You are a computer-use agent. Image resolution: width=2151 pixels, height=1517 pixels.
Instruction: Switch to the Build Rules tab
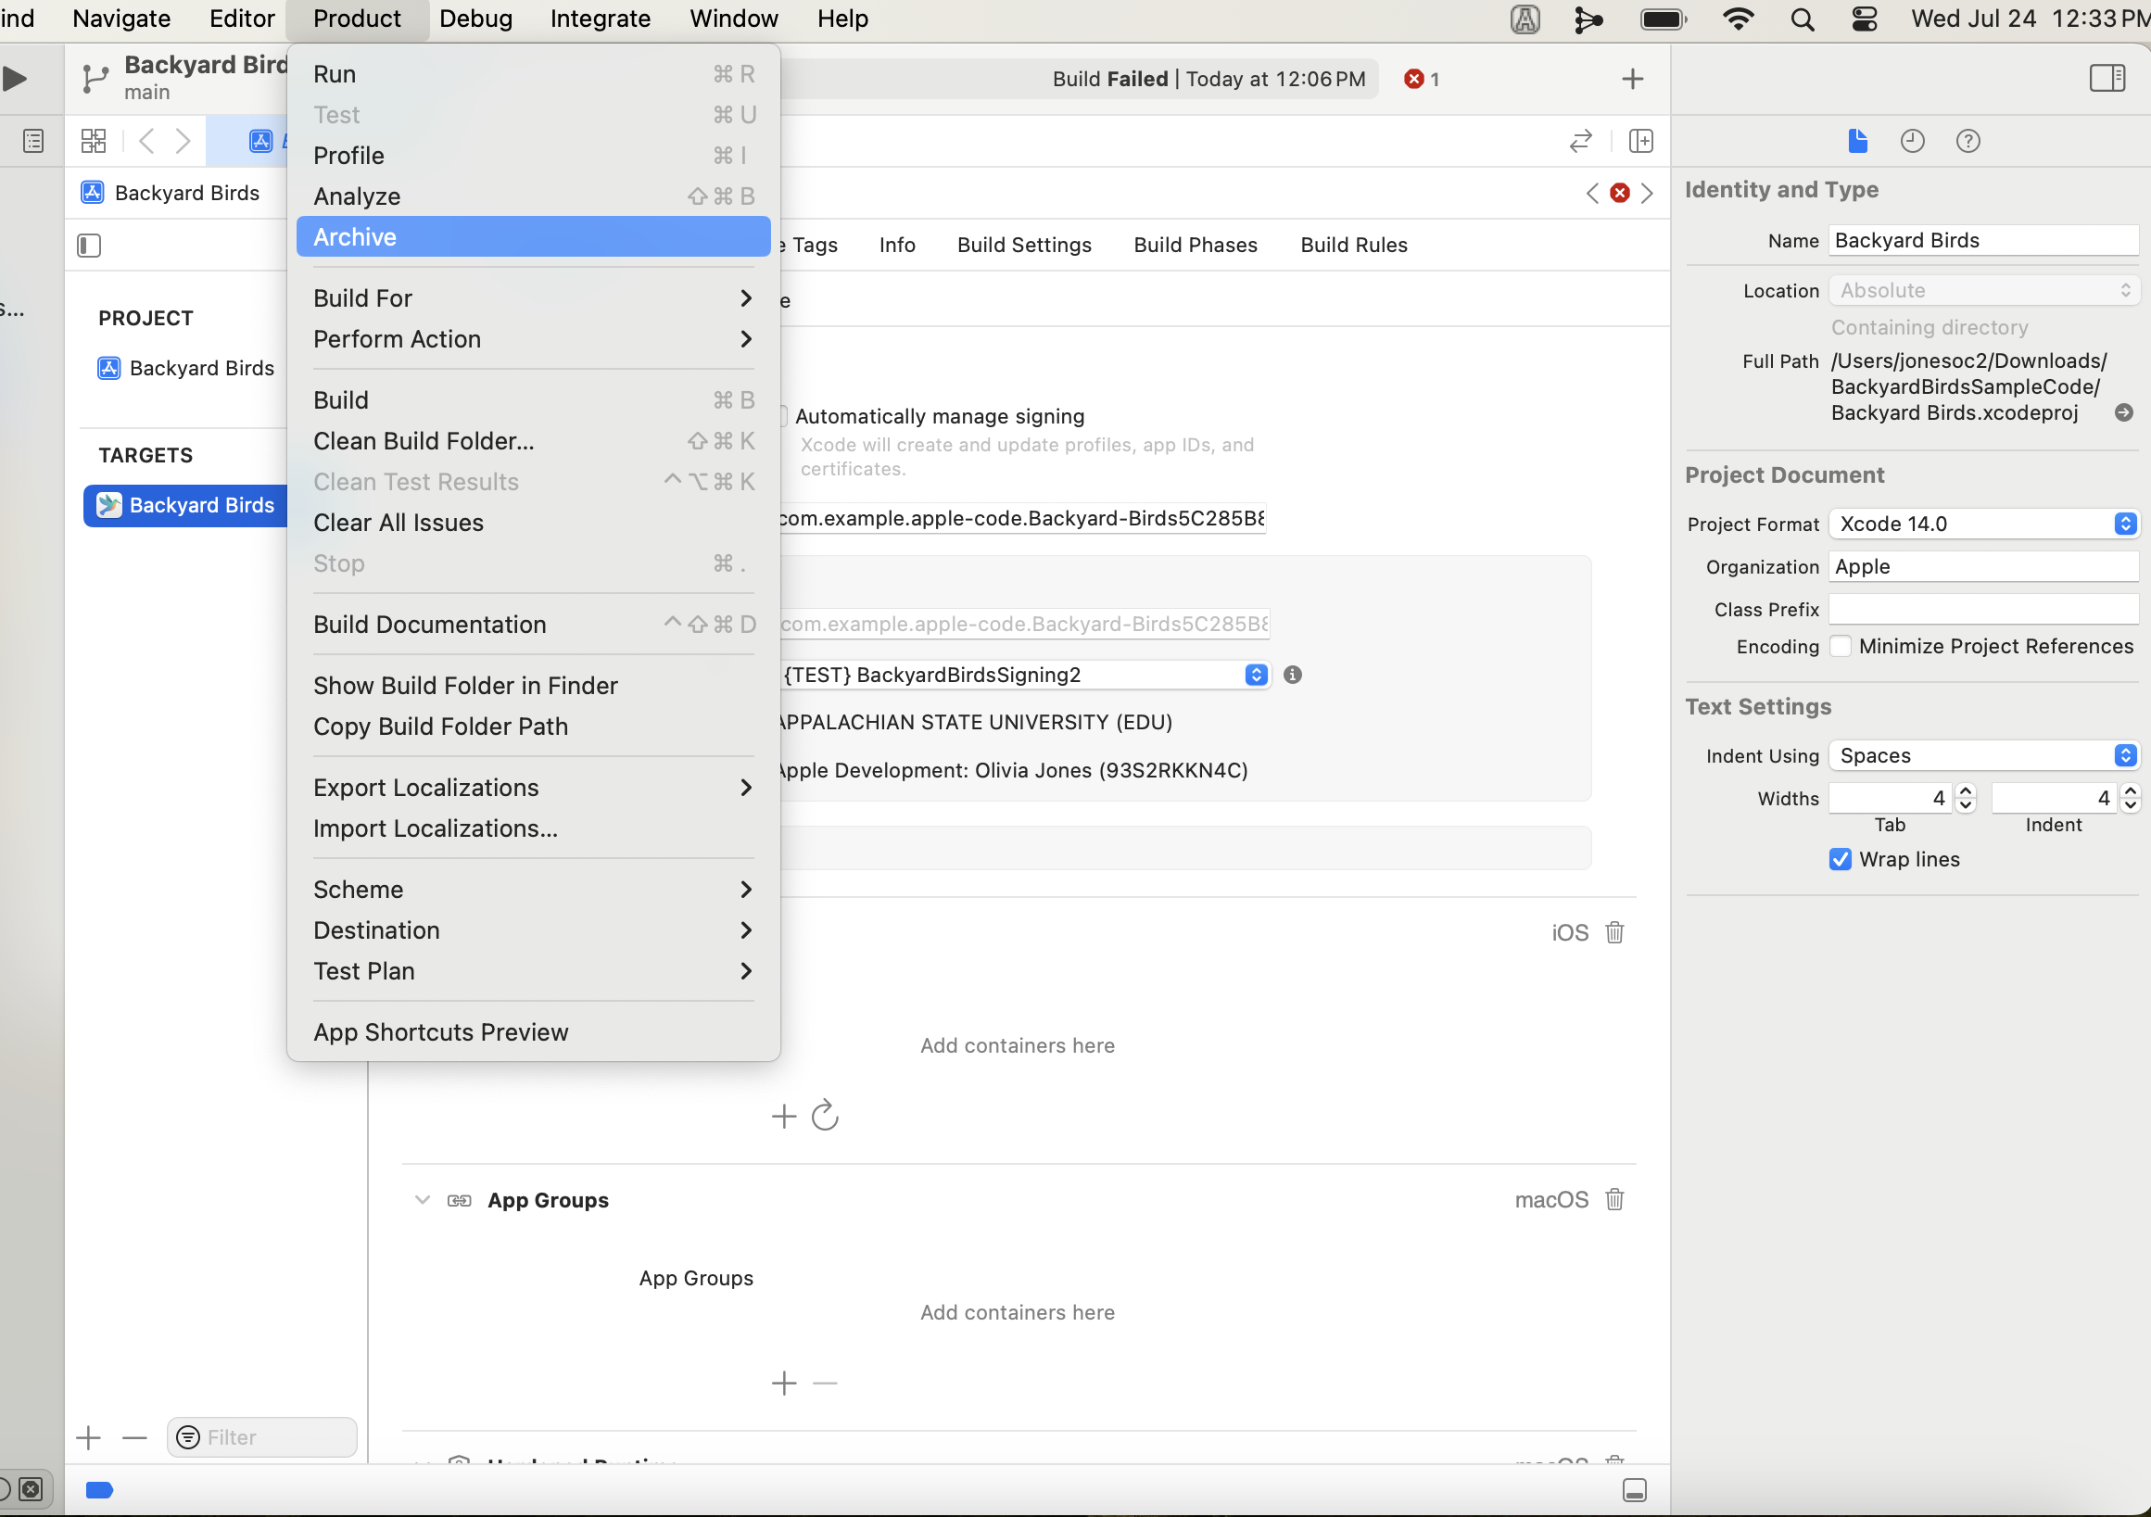pyautogui.click(x=1354, y=245)
